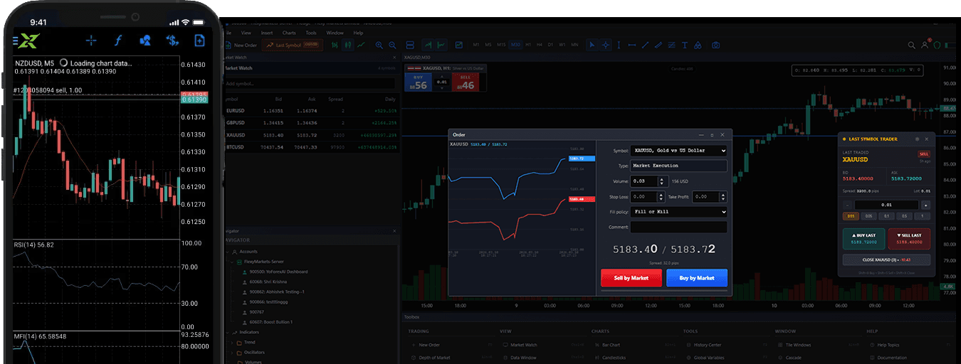Open the user account icon
This screenshot has width=961, height=364.
(x=925, y=45)
